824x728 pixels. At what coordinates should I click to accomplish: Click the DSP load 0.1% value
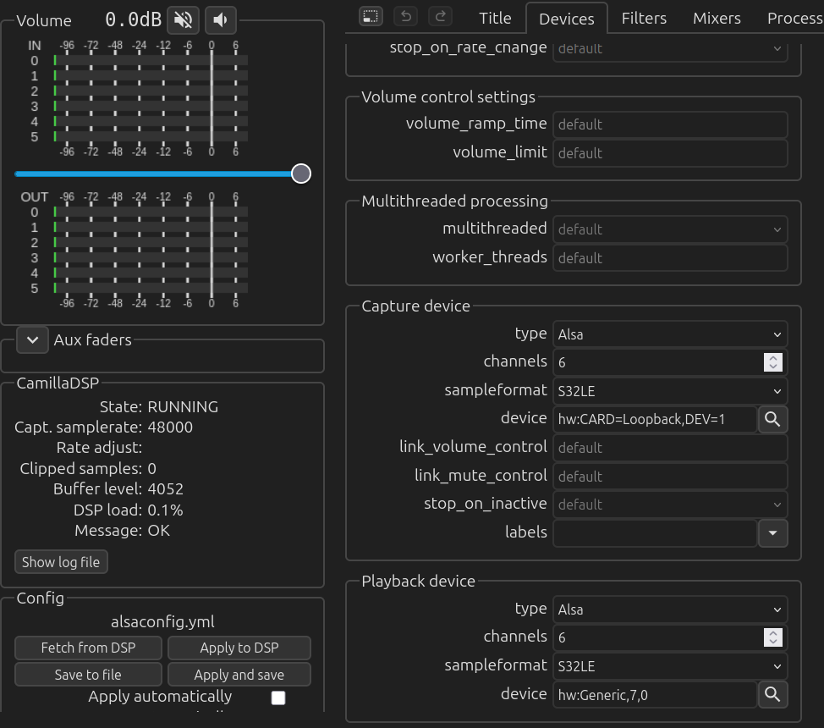(166, 510)
